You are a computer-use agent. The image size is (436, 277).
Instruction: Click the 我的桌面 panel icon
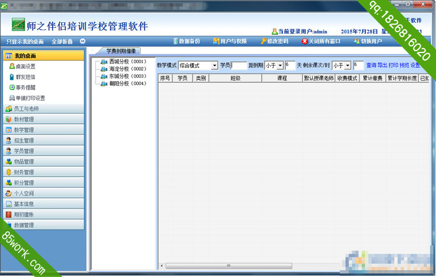pos(9,56)
